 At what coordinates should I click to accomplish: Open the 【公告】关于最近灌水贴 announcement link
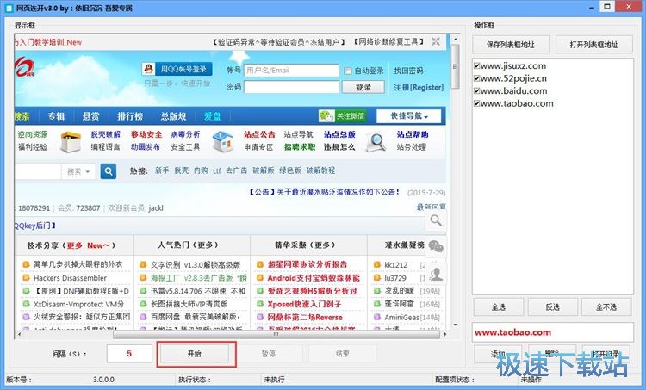[x=323, y=192]
